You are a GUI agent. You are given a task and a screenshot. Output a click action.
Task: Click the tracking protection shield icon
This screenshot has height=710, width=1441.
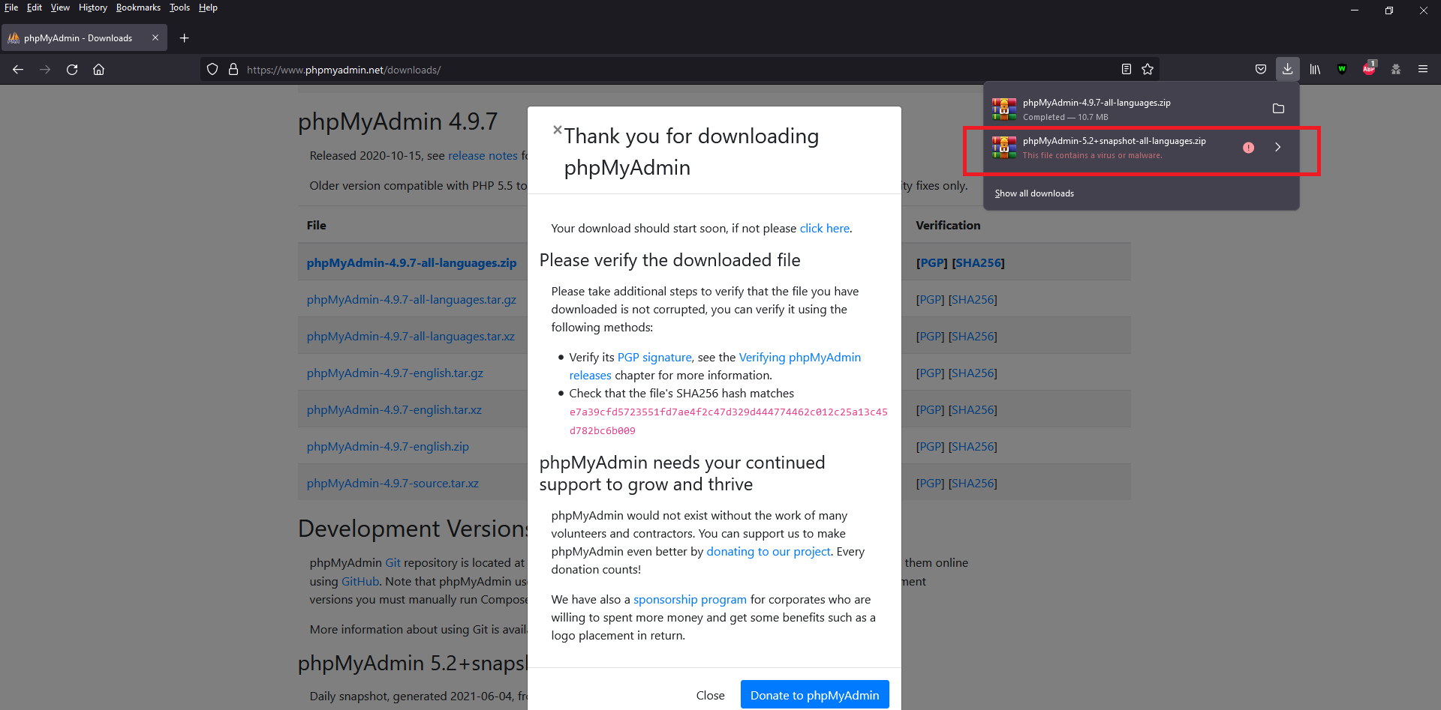212,69
